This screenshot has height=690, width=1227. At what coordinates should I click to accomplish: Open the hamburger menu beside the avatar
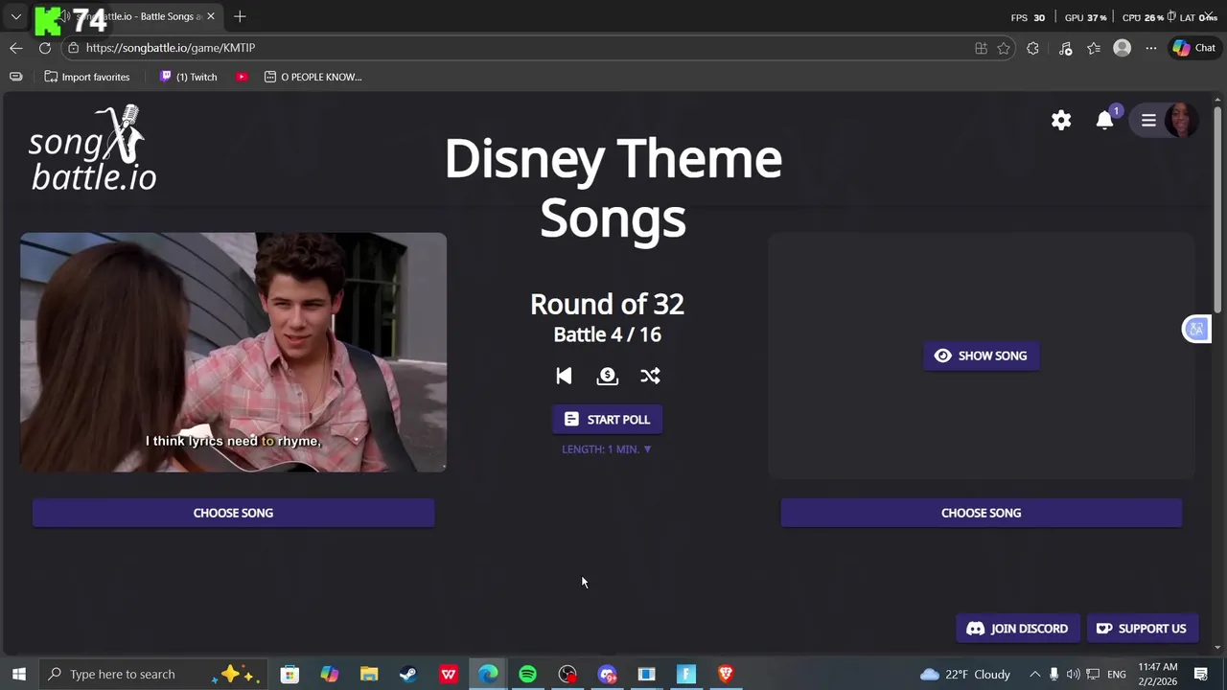(1148, 120)
